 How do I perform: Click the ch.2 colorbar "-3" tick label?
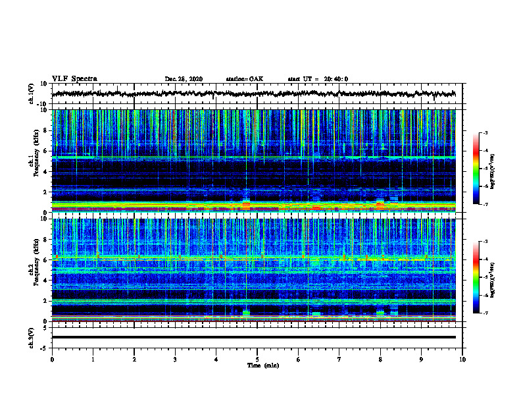485,242
